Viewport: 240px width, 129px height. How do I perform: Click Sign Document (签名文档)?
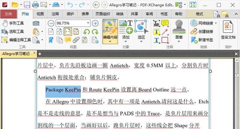click(x=228, y=30)
